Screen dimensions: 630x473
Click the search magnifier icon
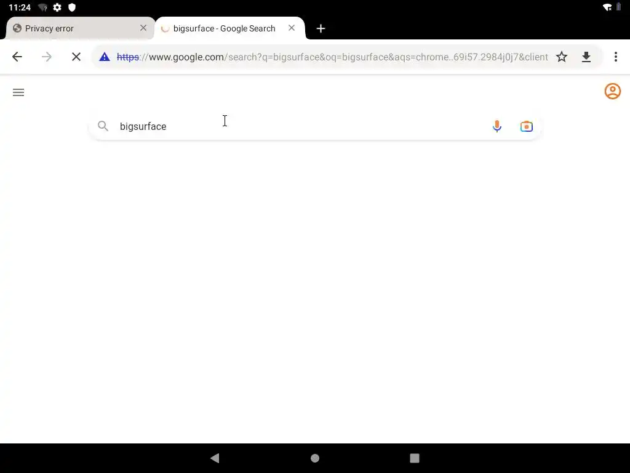coord(103,126)
